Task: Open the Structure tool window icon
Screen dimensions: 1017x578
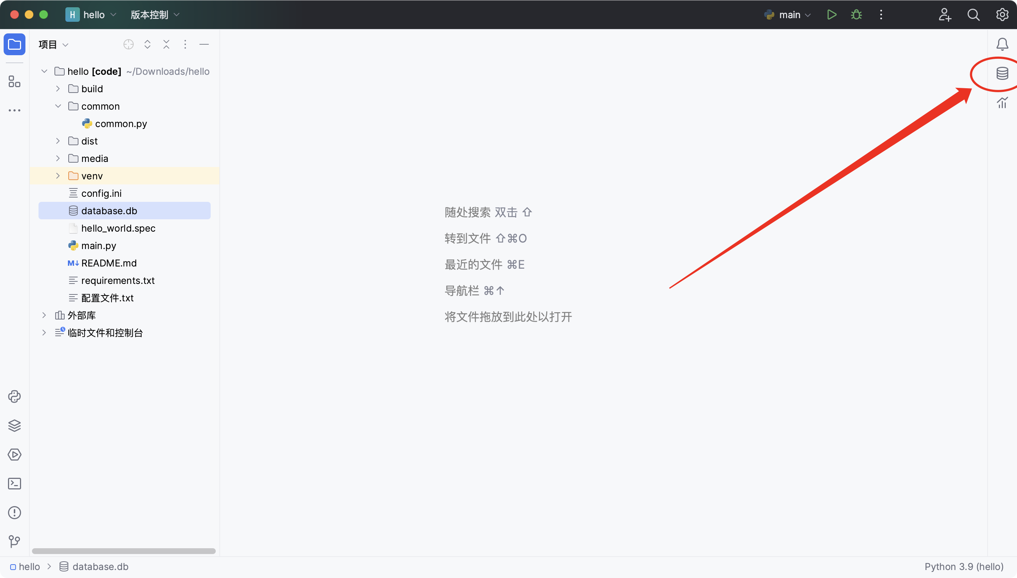Action: (x=14, y=81)
